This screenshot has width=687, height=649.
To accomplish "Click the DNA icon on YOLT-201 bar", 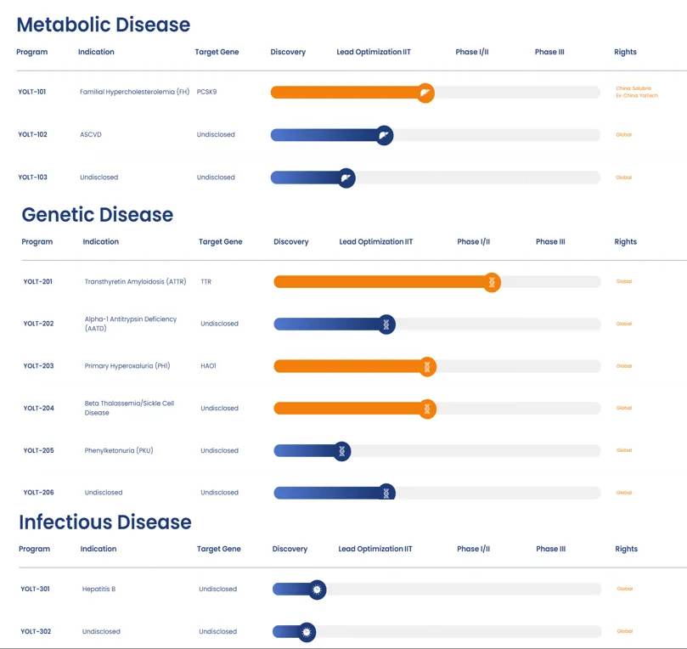I will click(491, 282).
